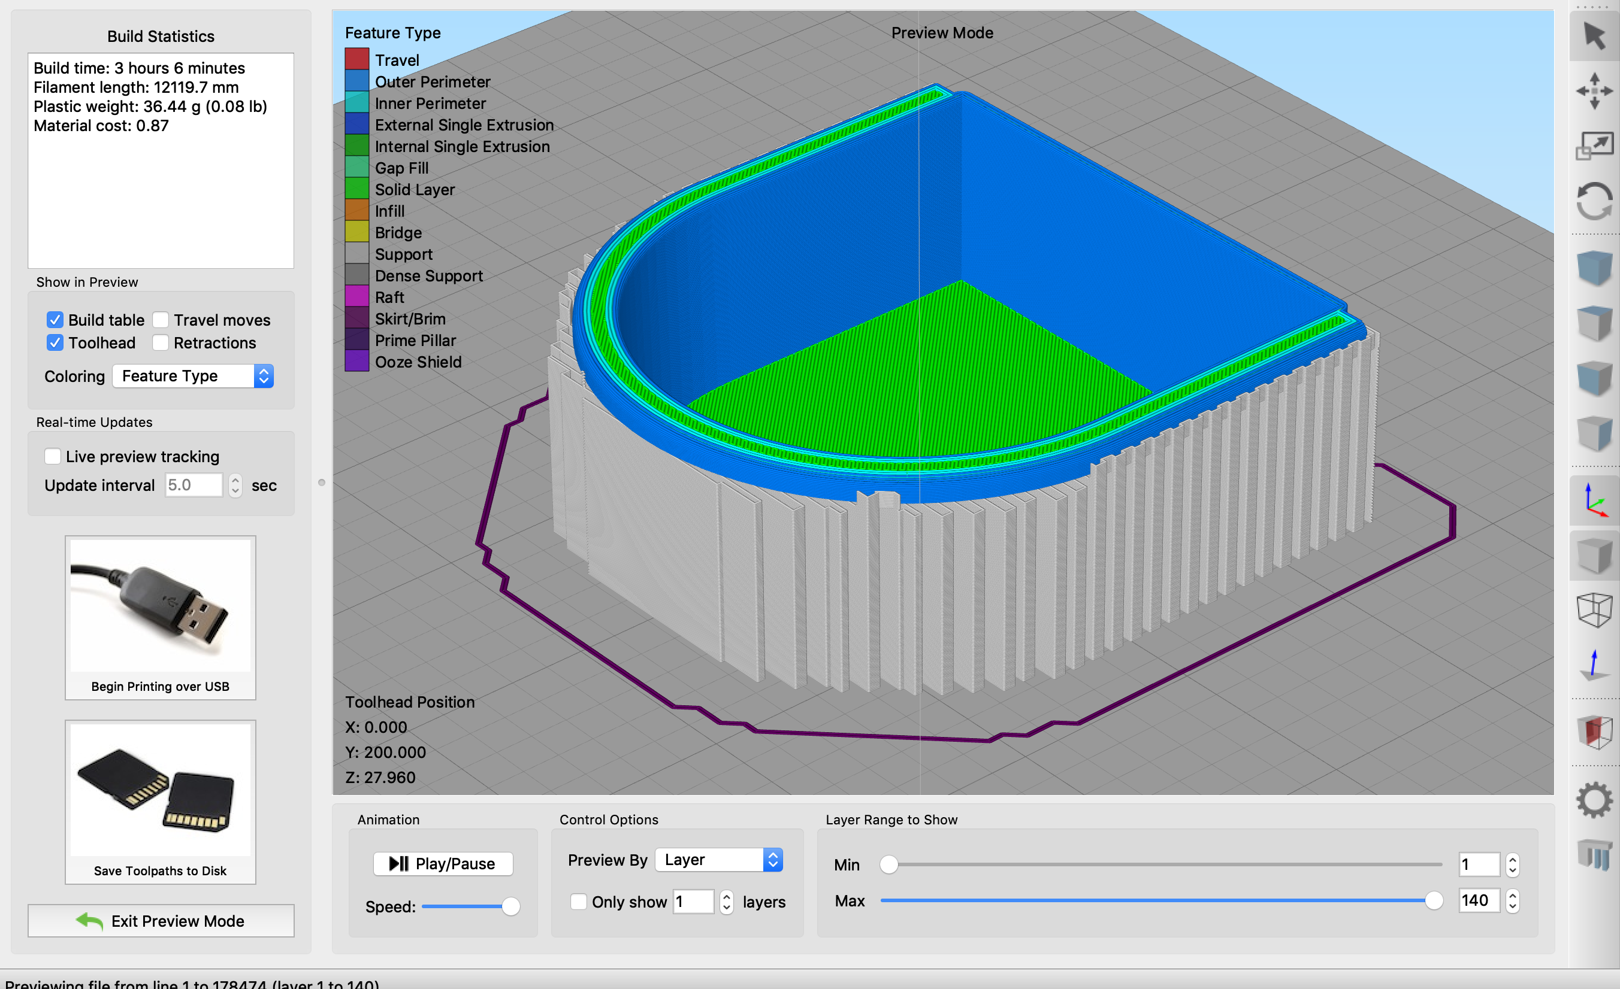Screen dimensions: 1620x989
Task: Uncheck the Build table checkbox
Action: (x=55, y=320)
